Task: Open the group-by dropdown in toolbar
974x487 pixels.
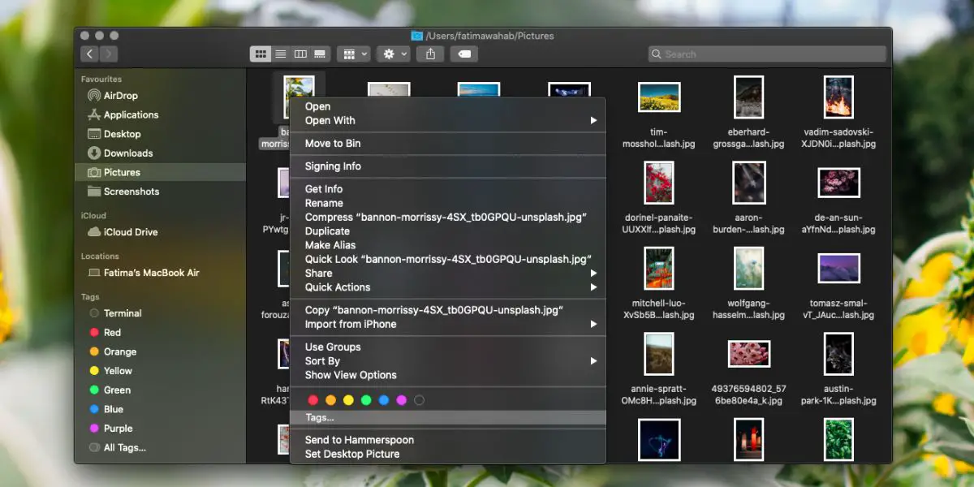Action: tap(354, 54)
